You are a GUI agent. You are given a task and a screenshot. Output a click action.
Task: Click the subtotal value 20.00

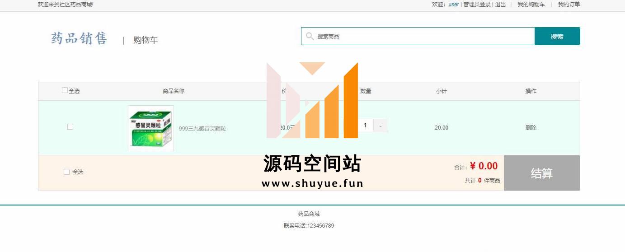tap(442, 128)
